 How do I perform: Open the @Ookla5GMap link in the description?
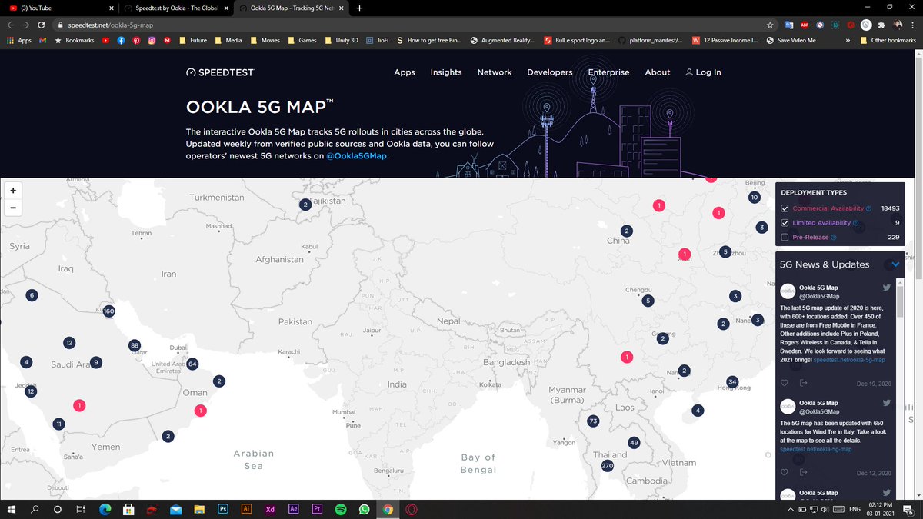click(355, 156)
